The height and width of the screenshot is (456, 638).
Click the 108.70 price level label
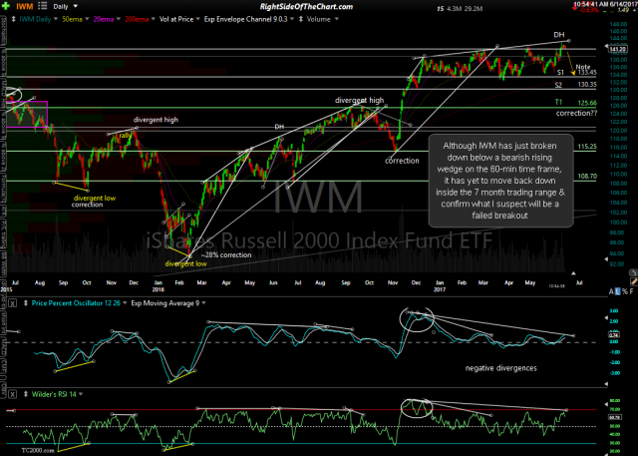click(x=587, y=177)
